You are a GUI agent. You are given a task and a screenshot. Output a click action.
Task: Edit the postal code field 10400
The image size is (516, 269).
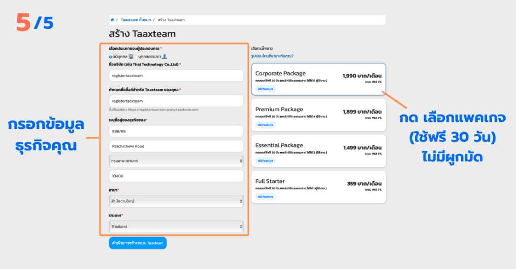pyautogui.click(x=176, y=176)
